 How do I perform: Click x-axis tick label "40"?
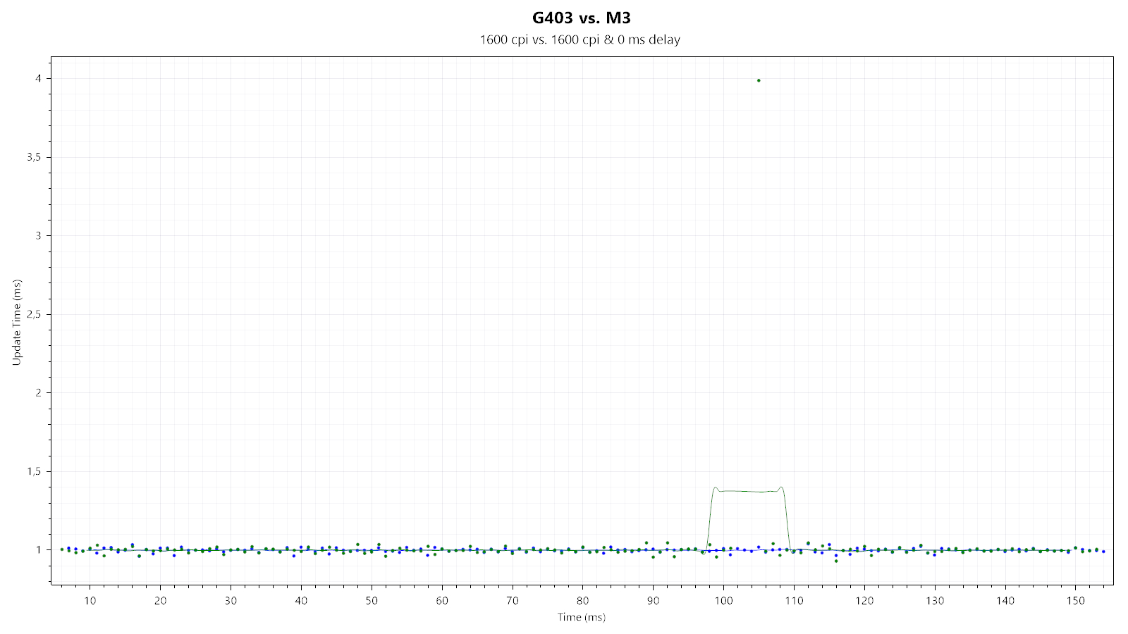[301, 600]
